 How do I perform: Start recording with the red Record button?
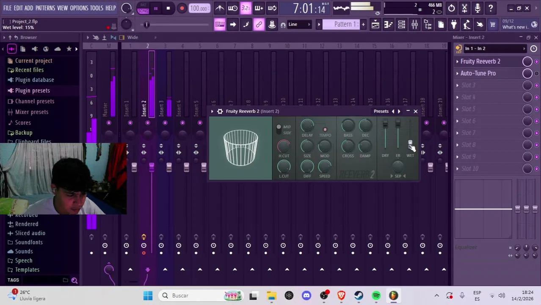[182, 8]
